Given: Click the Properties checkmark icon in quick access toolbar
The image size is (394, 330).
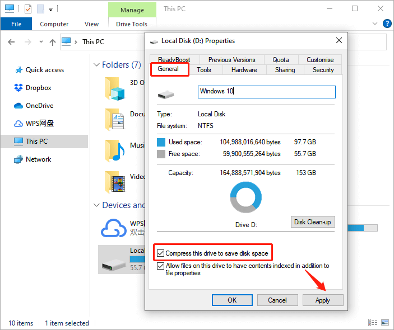Looking at the screenshot, I should [28, 9].
